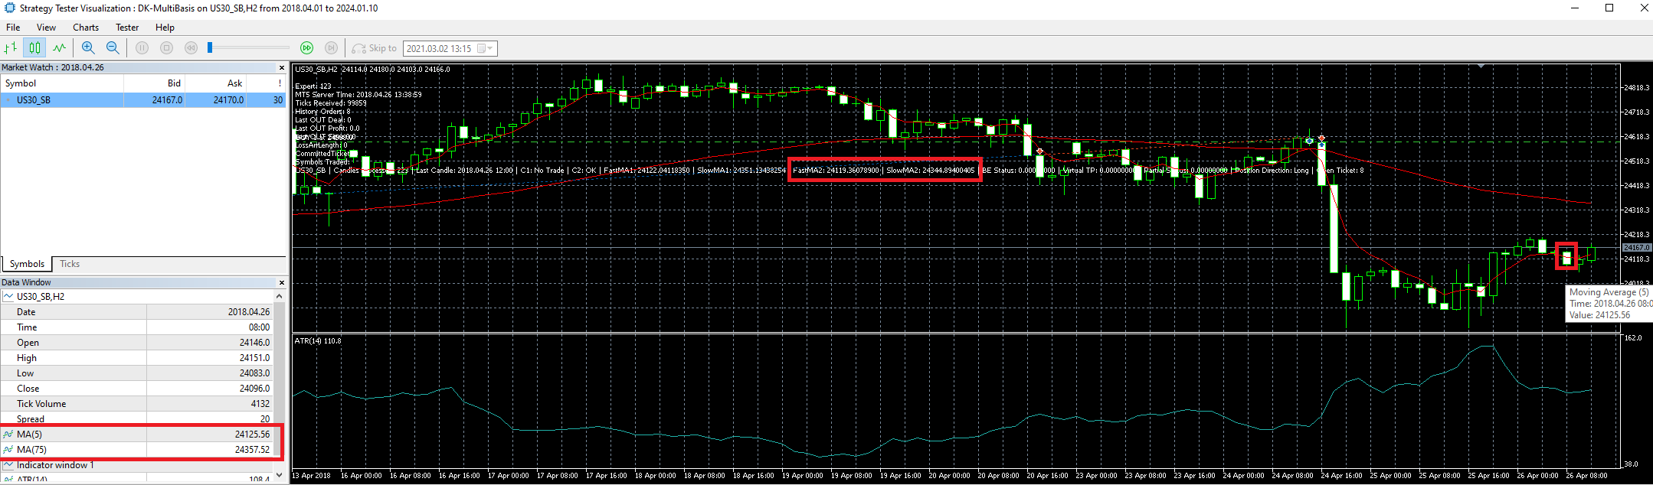This screenshot has height=485, width=1653.
Task: Click the spread '!' column header
Action: (266, 83)
